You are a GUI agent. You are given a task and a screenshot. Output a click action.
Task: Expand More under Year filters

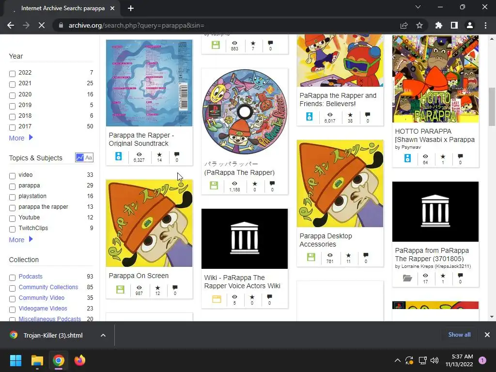[x=21, y=138]
